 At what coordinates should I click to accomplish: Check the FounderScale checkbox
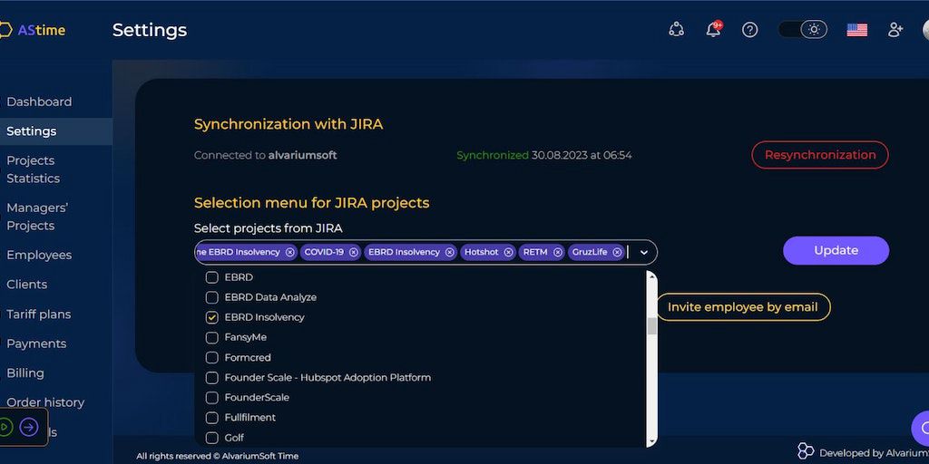(x=211, y=398)
